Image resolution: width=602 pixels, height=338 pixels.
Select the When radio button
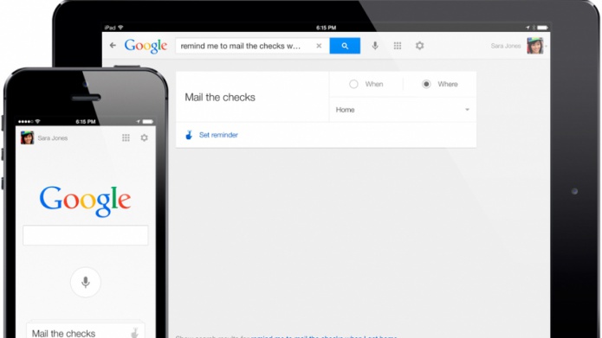pos(353,84)
